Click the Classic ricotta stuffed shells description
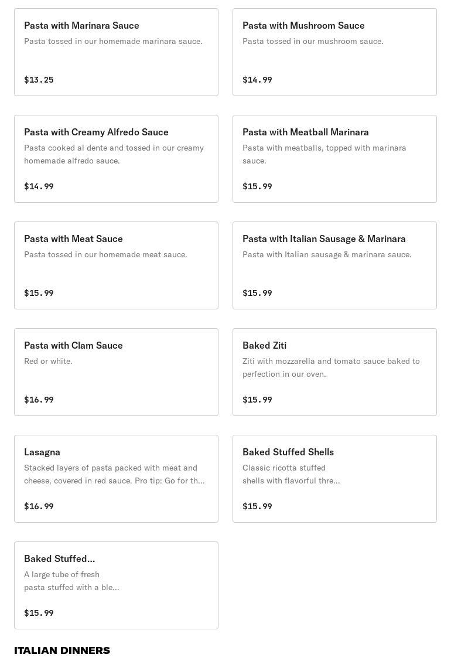The image size is (451, 661). [x=291, y=474]
